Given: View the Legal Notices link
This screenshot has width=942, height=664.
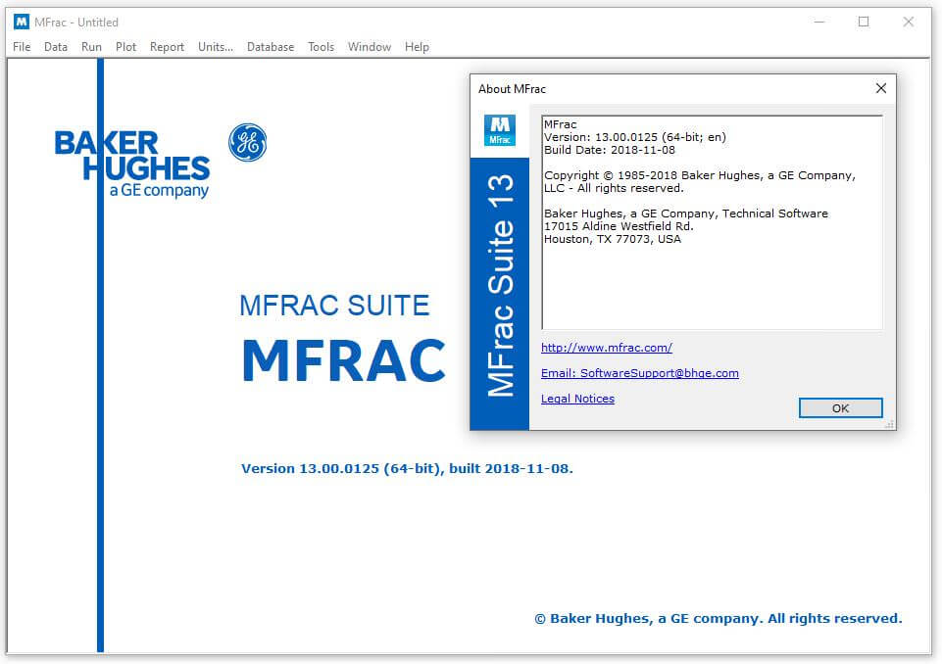Looking at the screenshot, I should [x=577, y=399].
